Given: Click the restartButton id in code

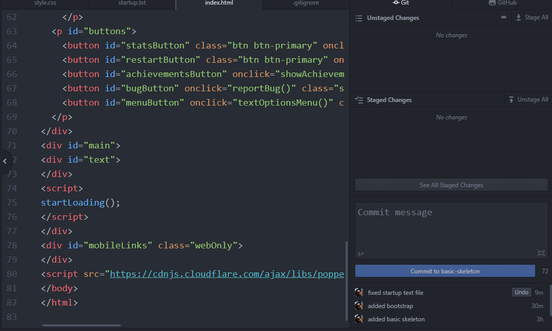Looking at the screenshot, I should pyautogui.click(x=160, y=60).
